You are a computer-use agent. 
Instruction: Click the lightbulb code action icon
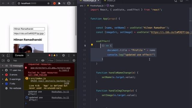pos(92,45)
